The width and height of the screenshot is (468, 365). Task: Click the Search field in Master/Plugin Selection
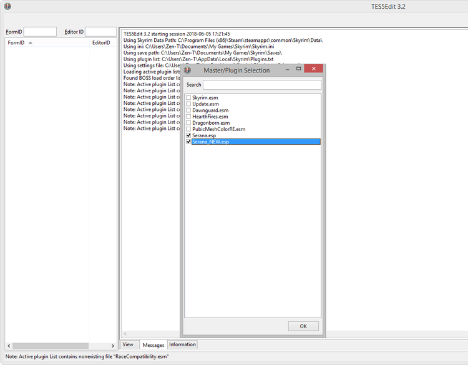tap(261, 85)
